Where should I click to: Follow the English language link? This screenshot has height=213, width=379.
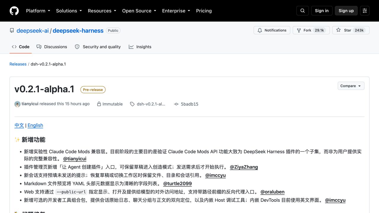35,125
